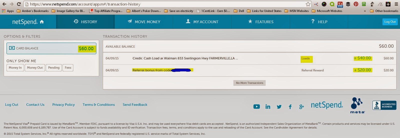Reload the page with refresh icon
This screenshot has width=400, height=138.
click(x=19, y=4)
